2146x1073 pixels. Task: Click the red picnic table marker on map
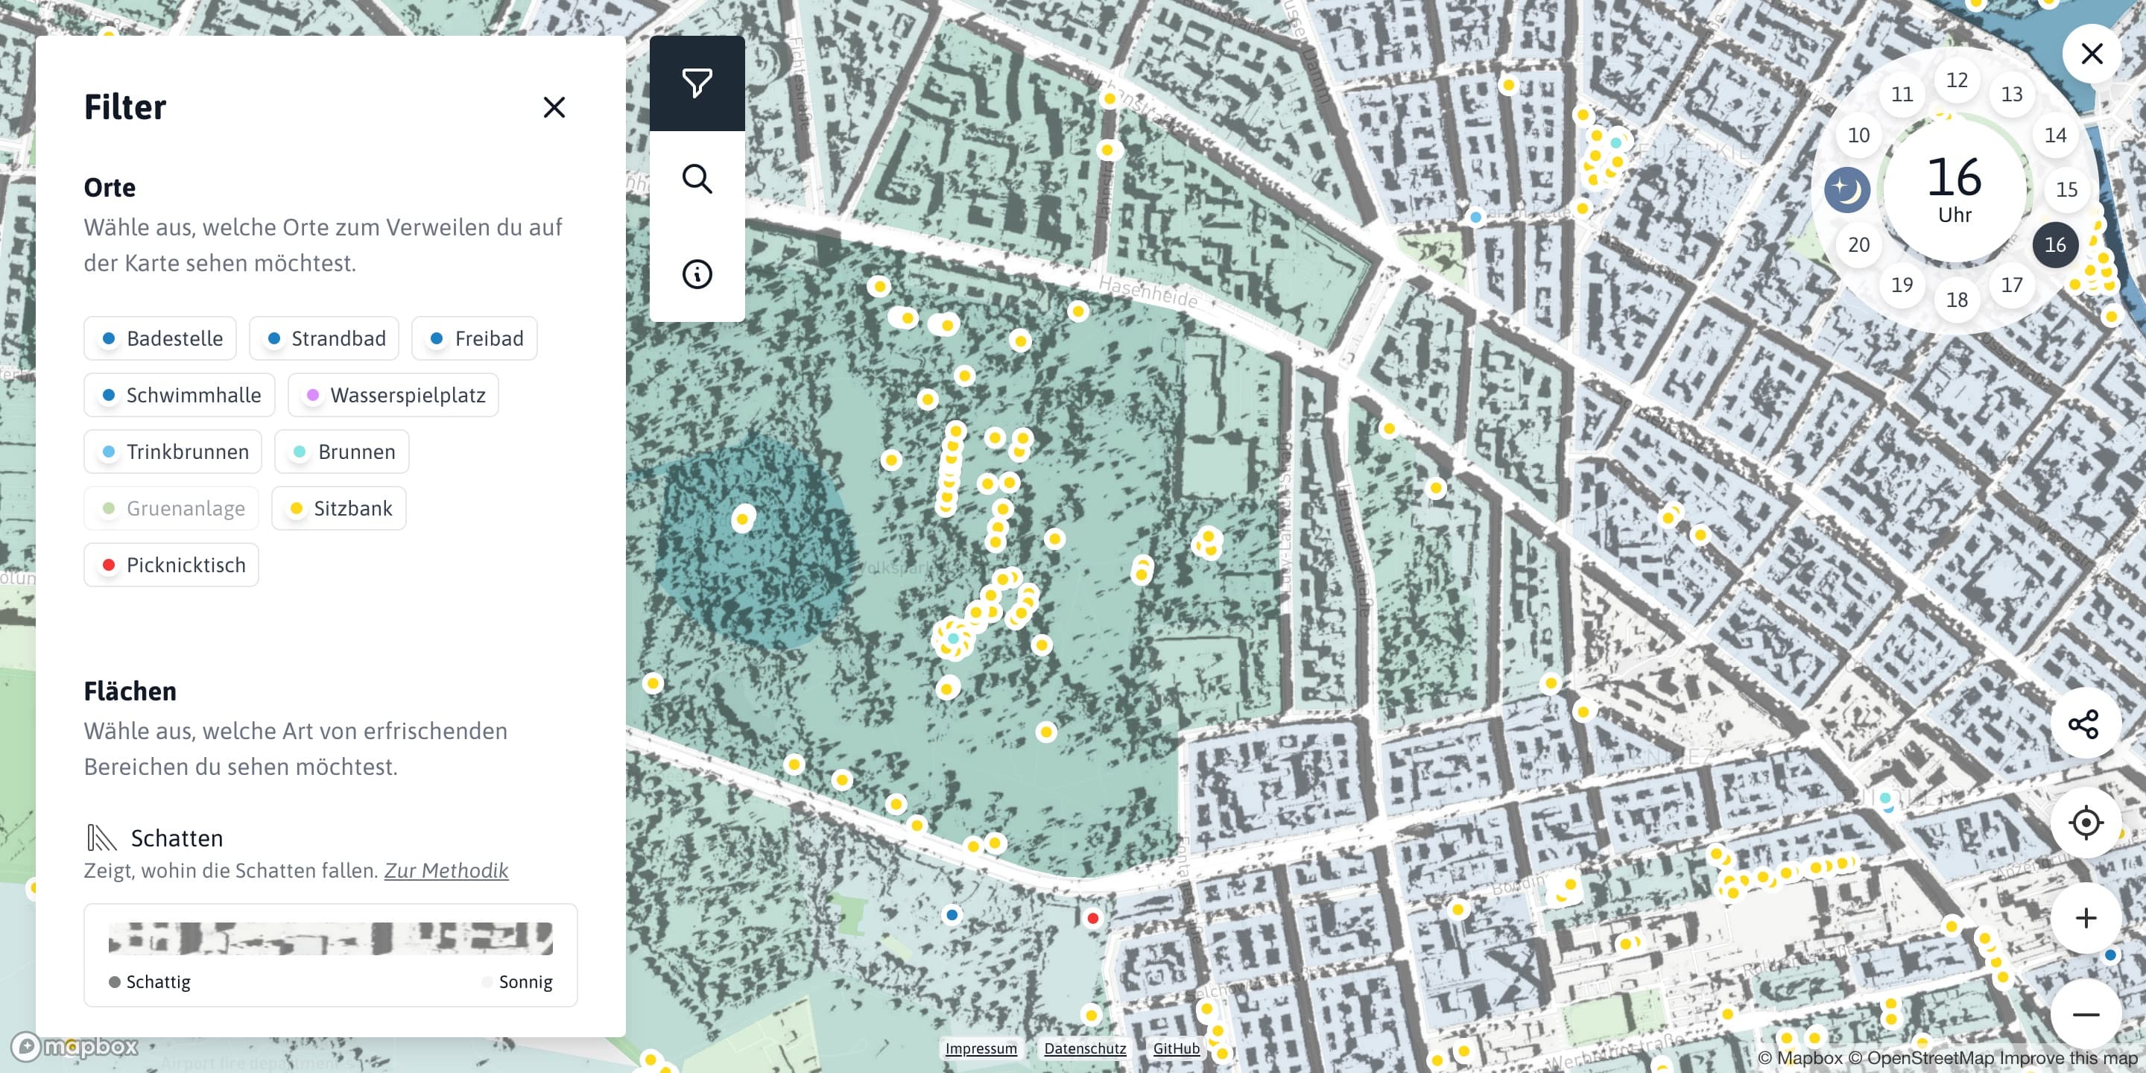1092,918
